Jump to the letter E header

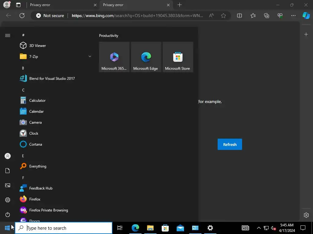coord(23,156)
